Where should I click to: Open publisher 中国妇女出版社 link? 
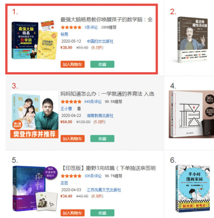pyautogui.click(x=100, y=41)
